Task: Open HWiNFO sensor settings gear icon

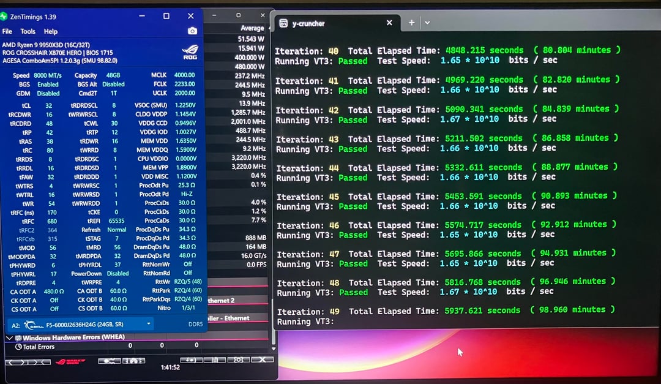Action: [x=239, y=360]
